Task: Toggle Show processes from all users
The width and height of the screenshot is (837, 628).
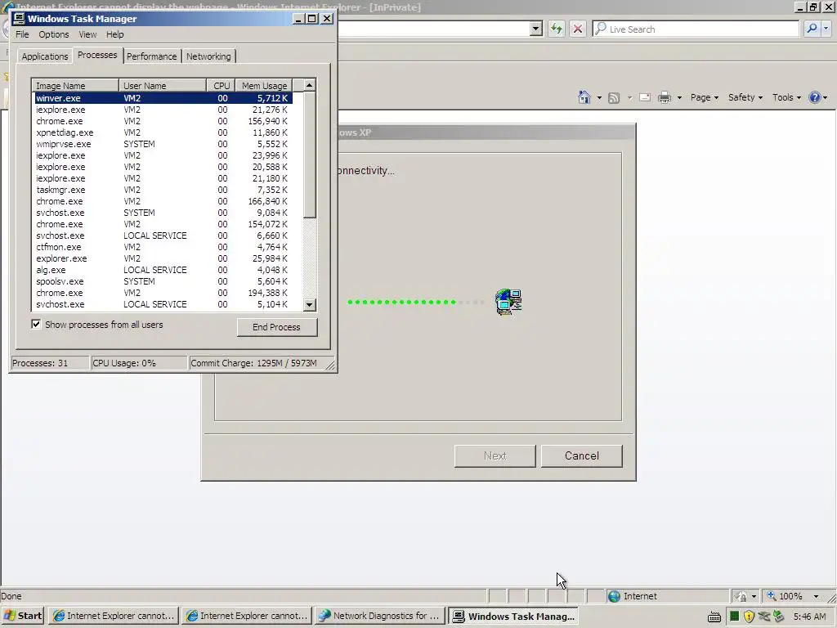Action: pyautogui.click(x=36, y=324)
